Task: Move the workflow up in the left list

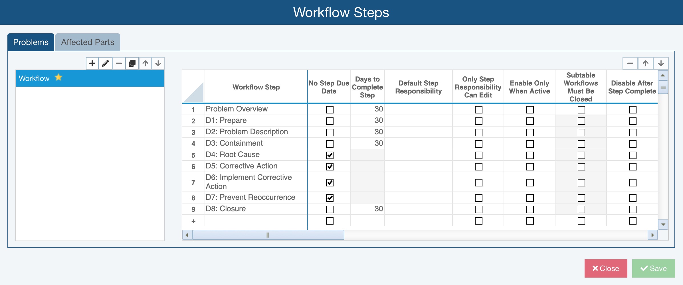Action: [145, 63]
